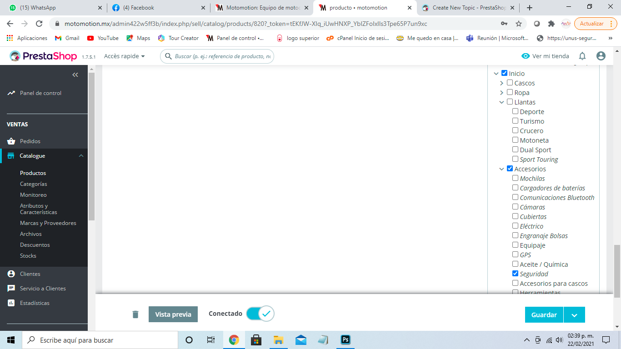Open the Guardar dropdown arrow
621x349 pixels.
[574, 315]
